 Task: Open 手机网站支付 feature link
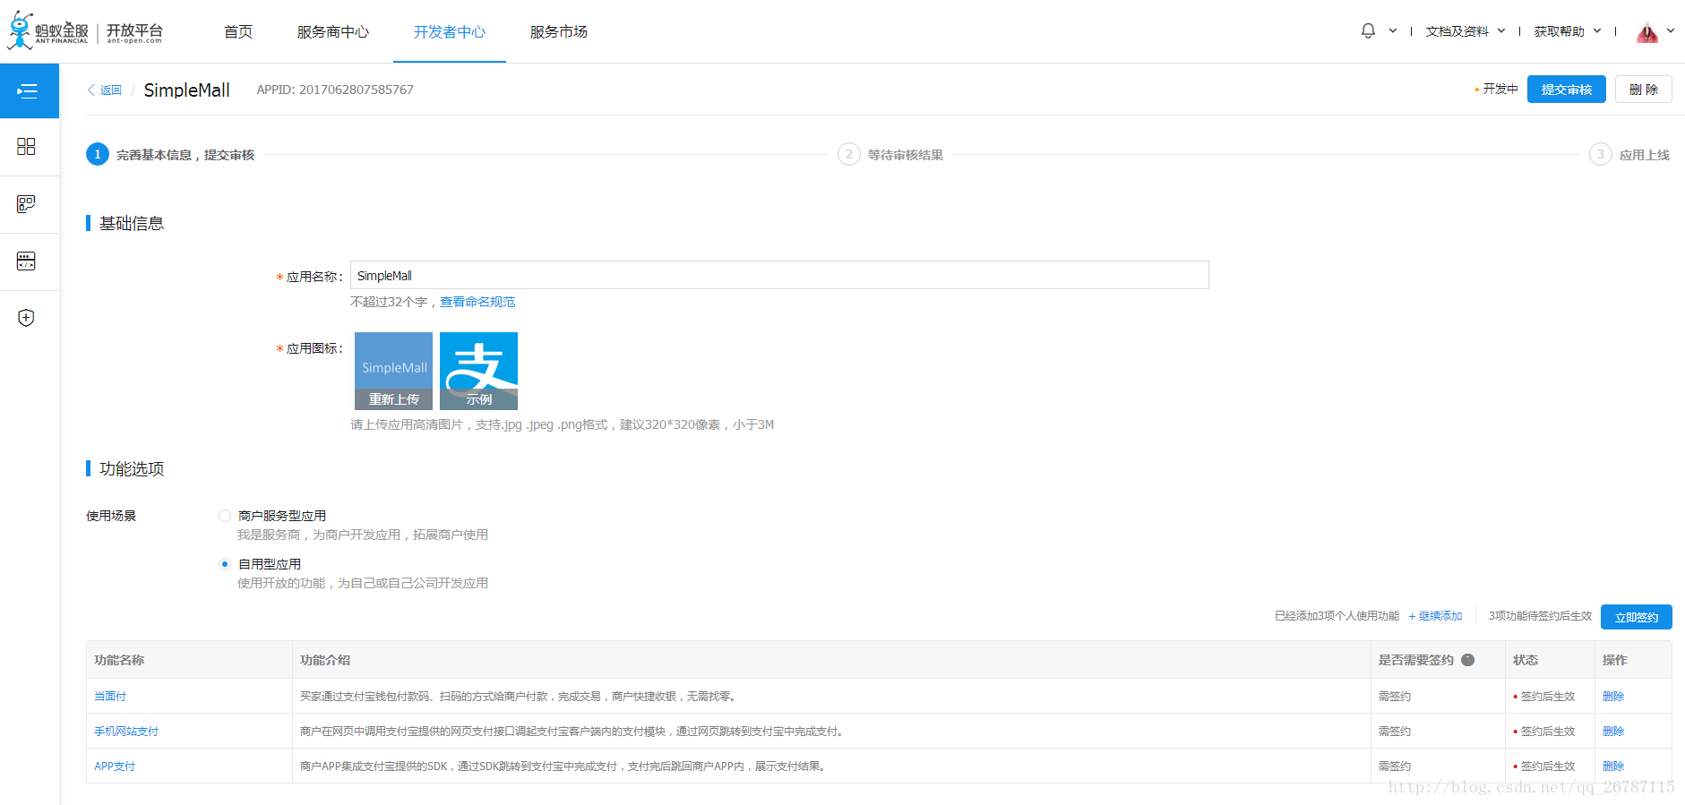click(x=126, y=731)
